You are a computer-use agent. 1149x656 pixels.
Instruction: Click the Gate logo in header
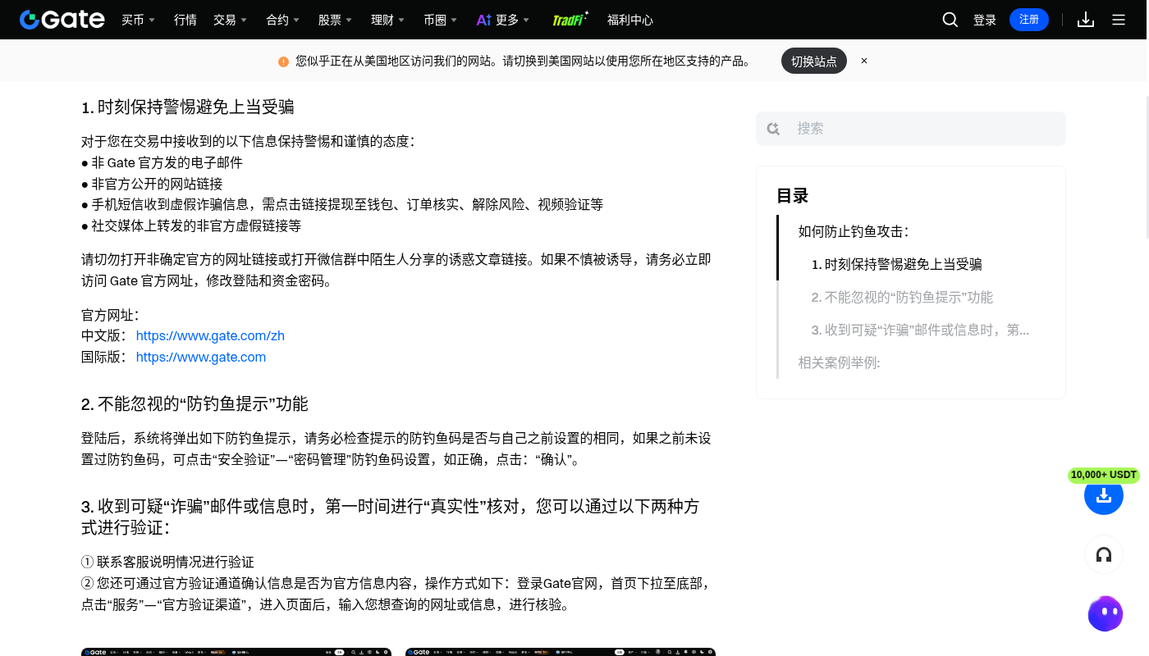pos(62,20)
